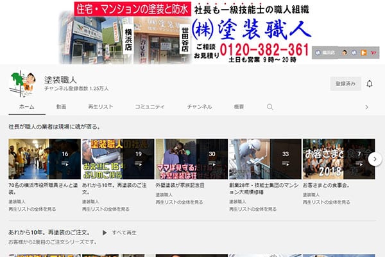Click the unlabeled globe icon in banner links
This screenshot has height=257, width=385.
click(354, 53)
